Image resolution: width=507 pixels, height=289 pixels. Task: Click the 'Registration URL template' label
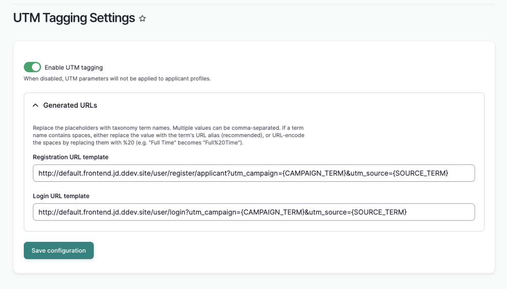click(70, 157)
